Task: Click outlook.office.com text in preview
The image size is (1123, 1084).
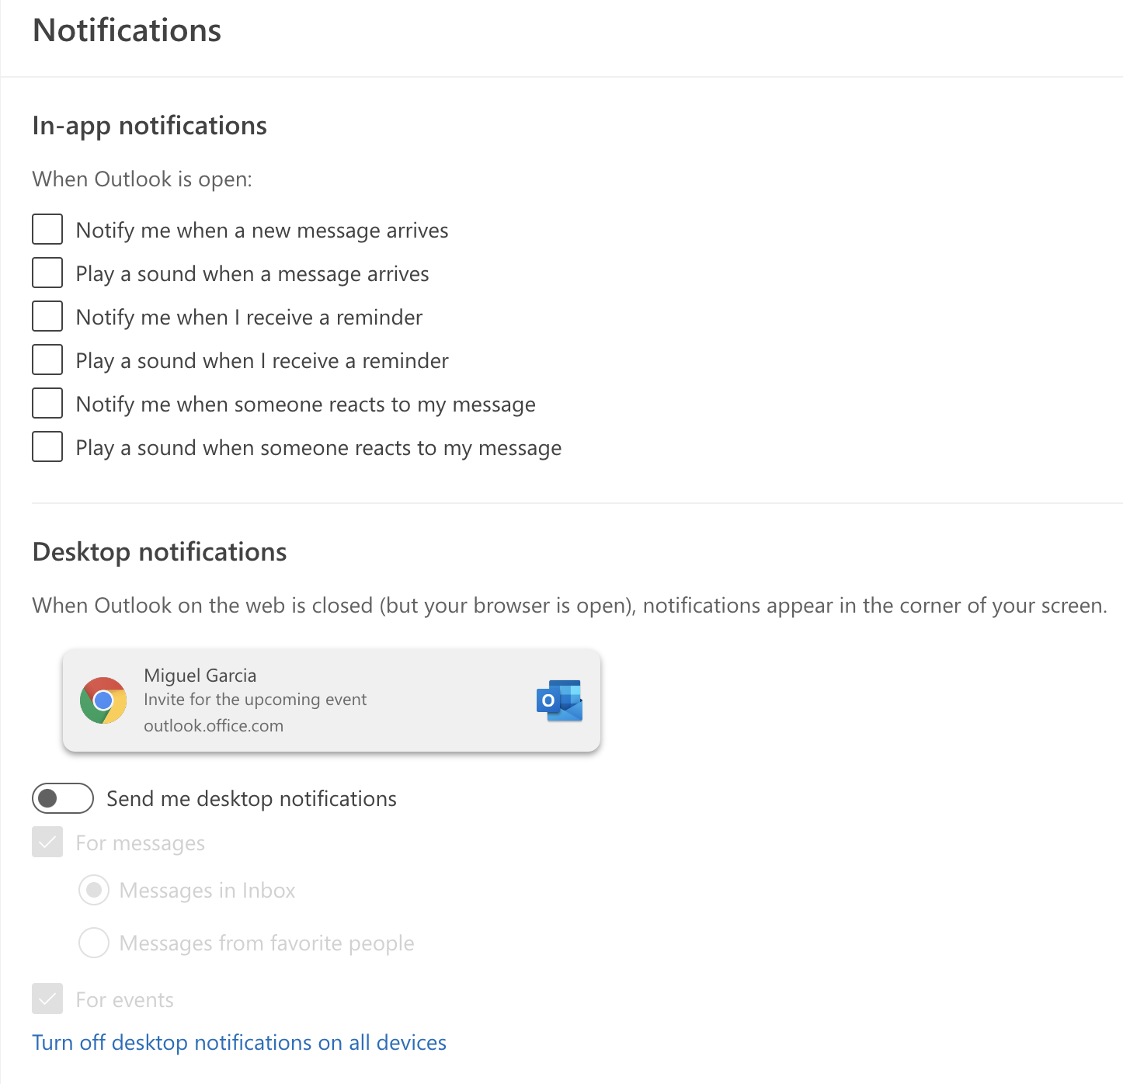Action: 214,726
